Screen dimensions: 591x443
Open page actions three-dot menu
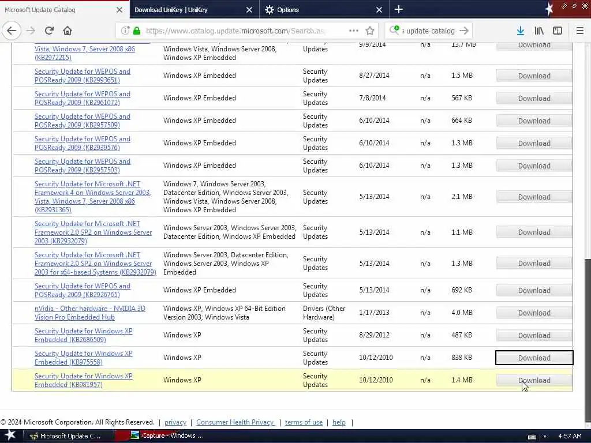pyautogui.click(x=354, y=31)
